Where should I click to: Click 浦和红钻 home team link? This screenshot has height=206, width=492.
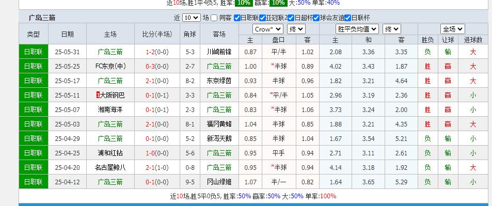[110, 153]
